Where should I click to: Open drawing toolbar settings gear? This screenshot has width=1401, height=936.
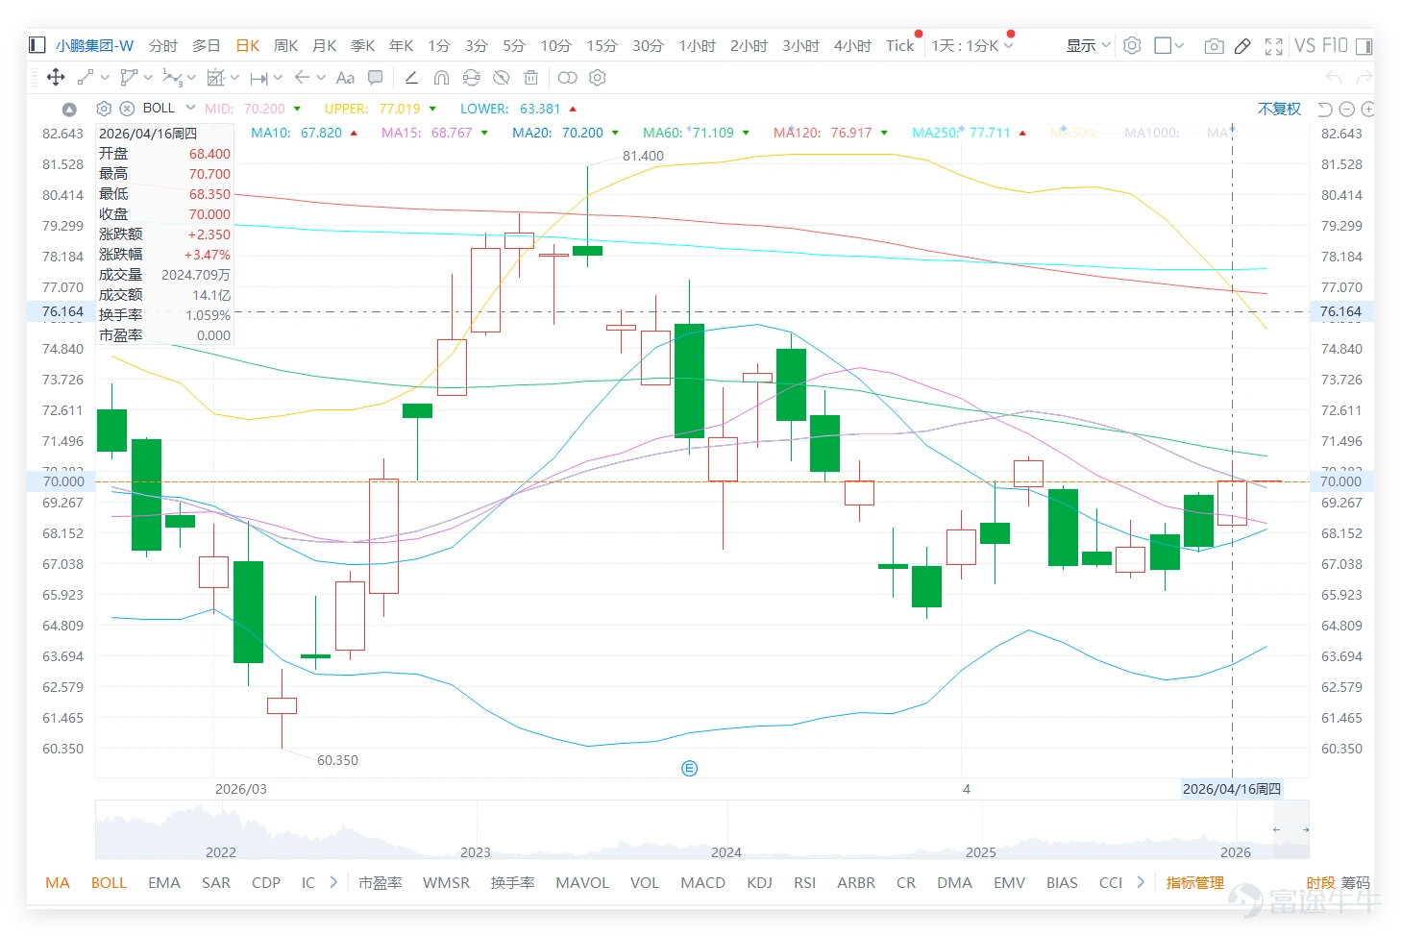click(x=597, y=78)
